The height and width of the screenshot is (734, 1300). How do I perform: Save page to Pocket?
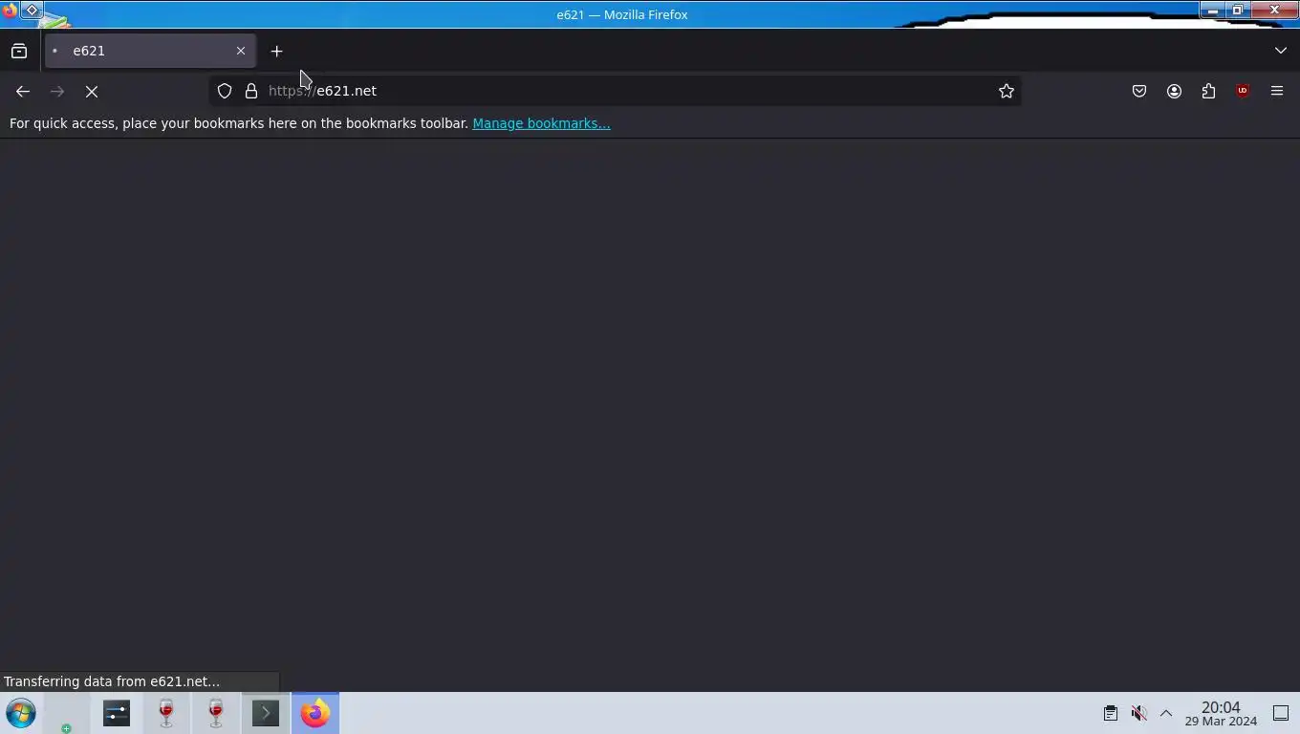(1139, 91)
